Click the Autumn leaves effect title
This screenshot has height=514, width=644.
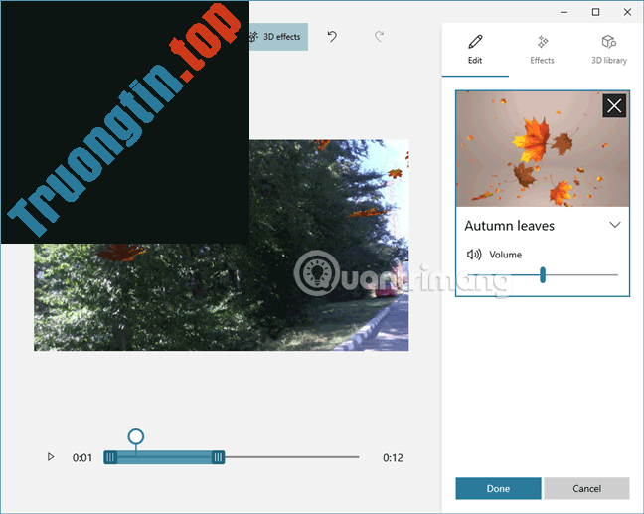click(509, 226)
